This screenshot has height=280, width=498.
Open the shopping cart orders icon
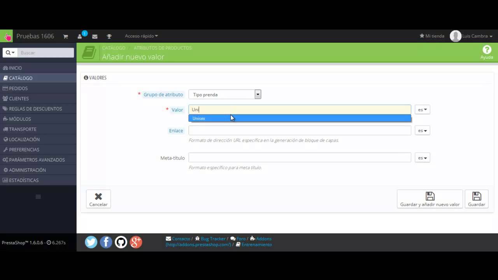coord(65,37)
